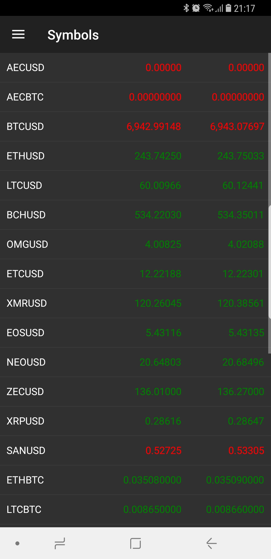Screen dimensions: 271x559
Task: Click the BTCUSD bid price 6,942.99148
Action: point(154,126)
